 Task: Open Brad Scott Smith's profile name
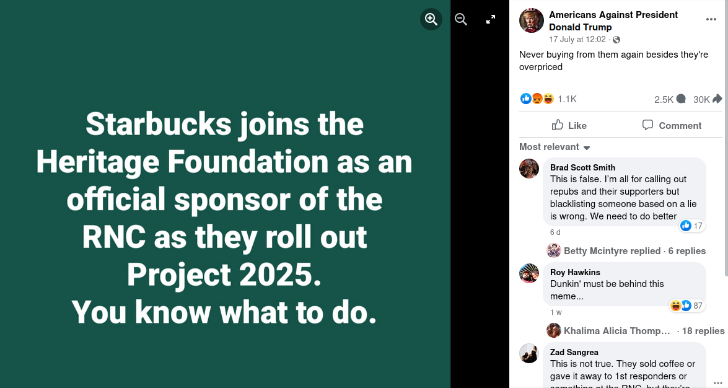(582, 167)
